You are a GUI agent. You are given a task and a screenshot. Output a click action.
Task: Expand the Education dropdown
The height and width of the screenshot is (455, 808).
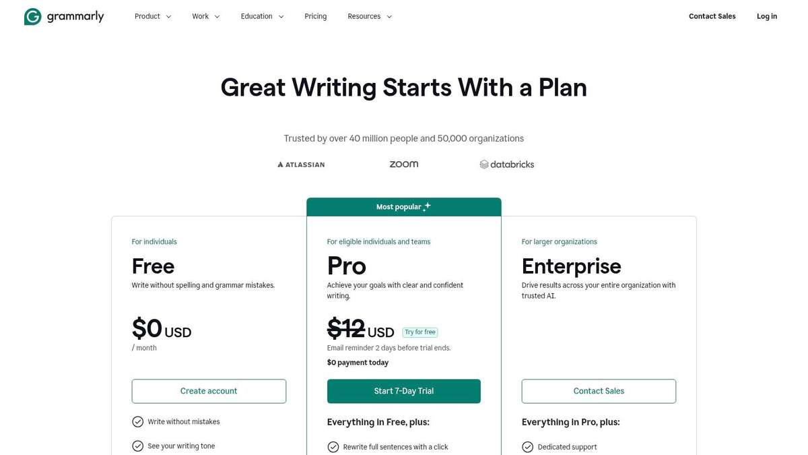[261, 16]
